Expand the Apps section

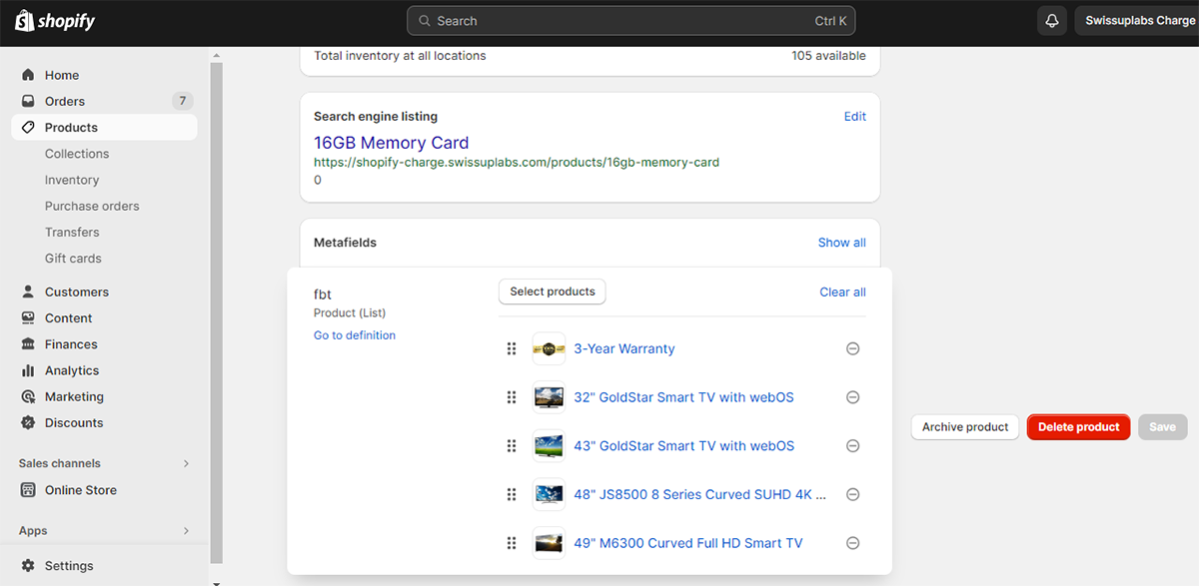click(x=186, y=531)
